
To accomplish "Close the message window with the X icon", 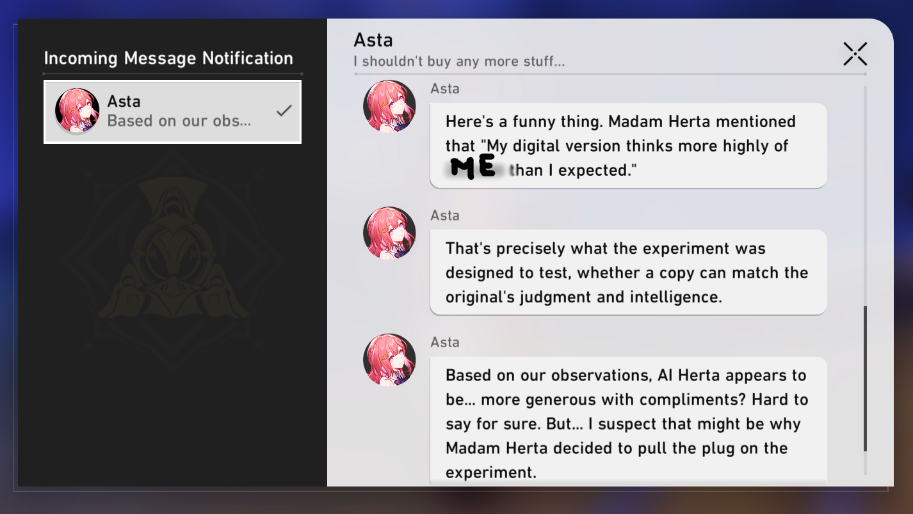I will (855, 54).
